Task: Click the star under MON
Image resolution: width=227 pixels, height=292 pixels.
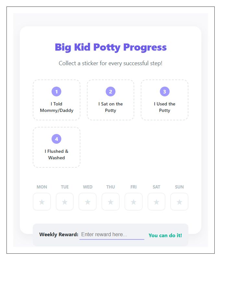Action: (42, 202)
